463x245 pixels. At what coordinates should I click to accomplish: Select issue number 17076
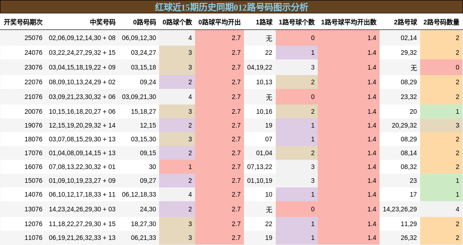tap(33, 153)
